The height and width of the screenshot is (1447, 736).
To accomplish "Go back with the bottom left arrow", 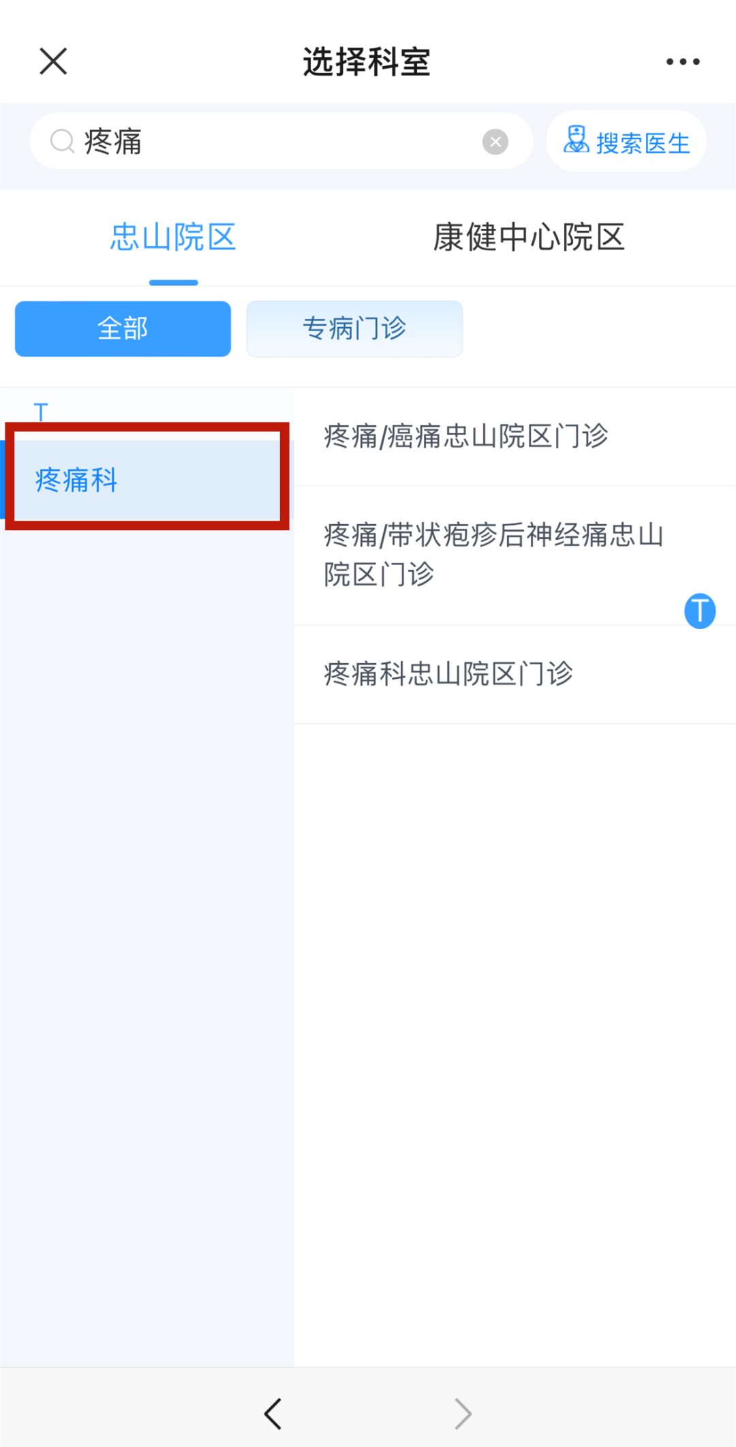I will [x=273, y=1414].
